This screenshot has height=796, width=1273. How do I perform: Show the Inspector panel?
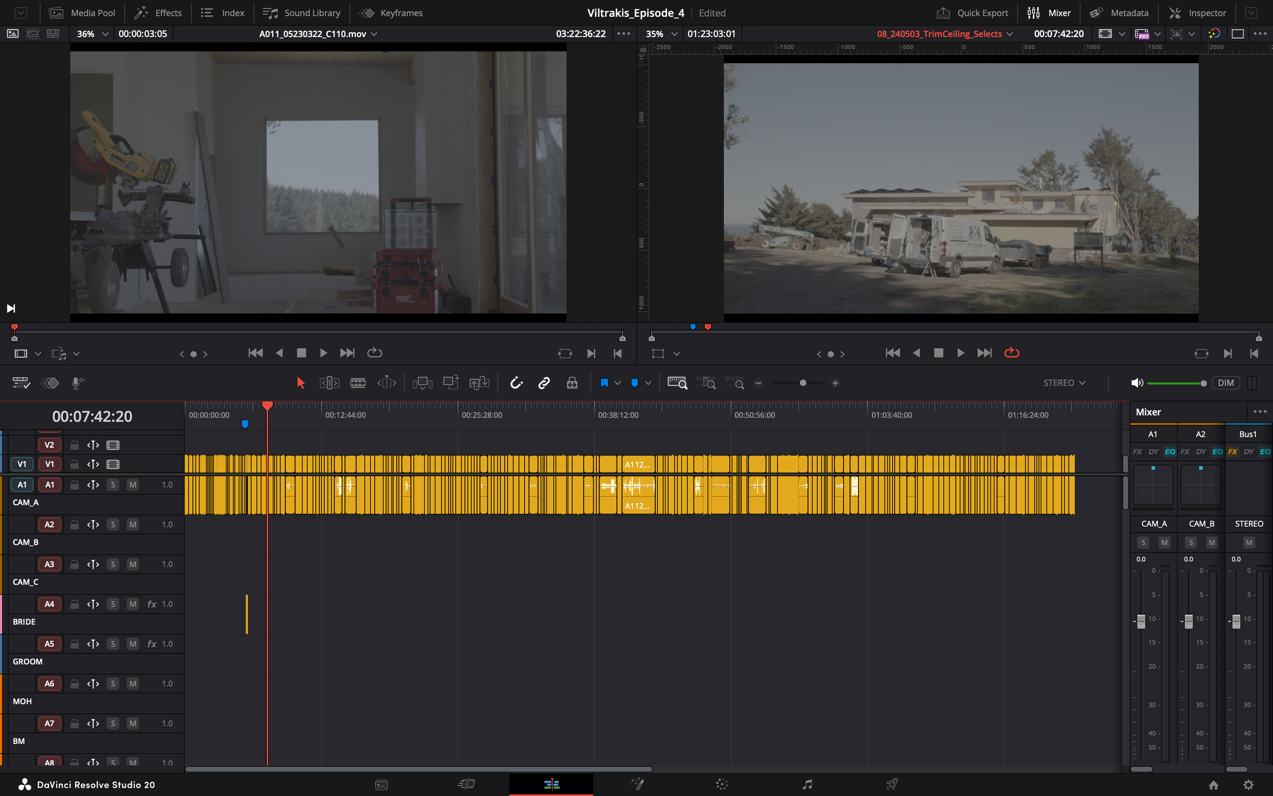[1198, 13]
